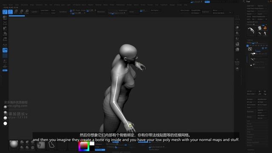The width and height of the screenshot is (272, 153).
Task: Click the blue SwitchColor button near swatches
Action: (x=100, y=150)
